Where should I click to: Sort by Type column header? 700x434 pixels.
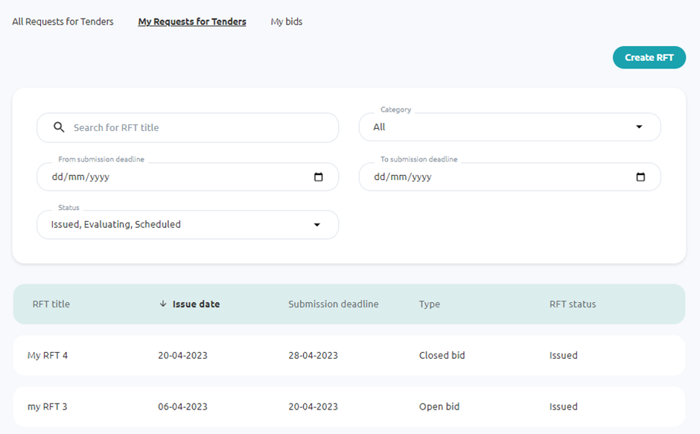430,304
